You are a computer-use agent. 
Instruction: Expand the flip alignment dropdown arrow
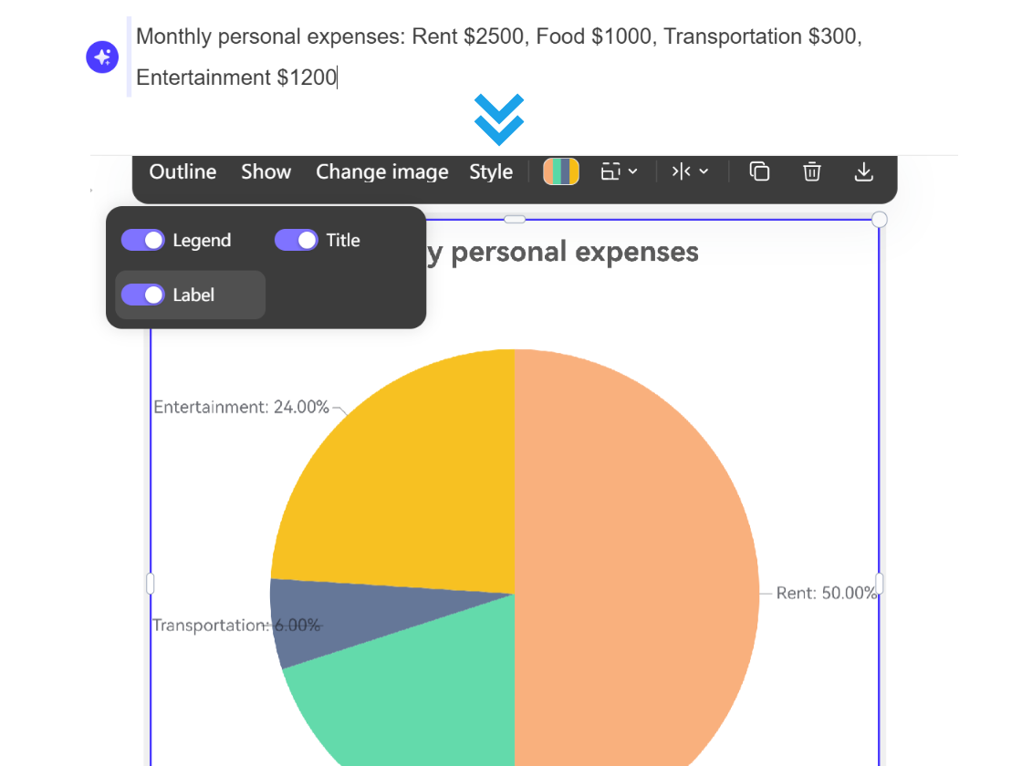point(704,171)
